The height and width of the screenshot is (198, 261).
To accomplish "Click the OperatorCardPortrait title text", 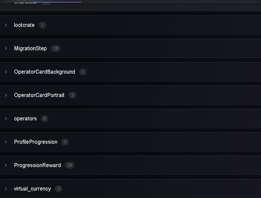I will click(x=39, y=95).
